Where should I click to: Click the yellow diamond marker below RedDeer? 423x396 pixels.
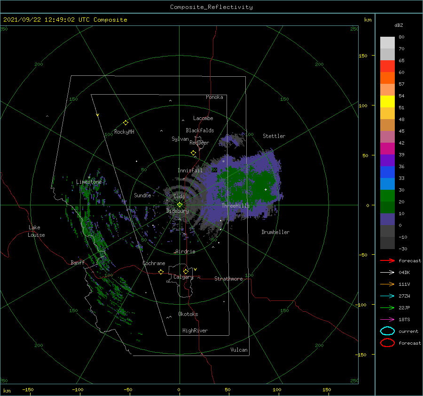pyautogui.click(x=193, y=153)
